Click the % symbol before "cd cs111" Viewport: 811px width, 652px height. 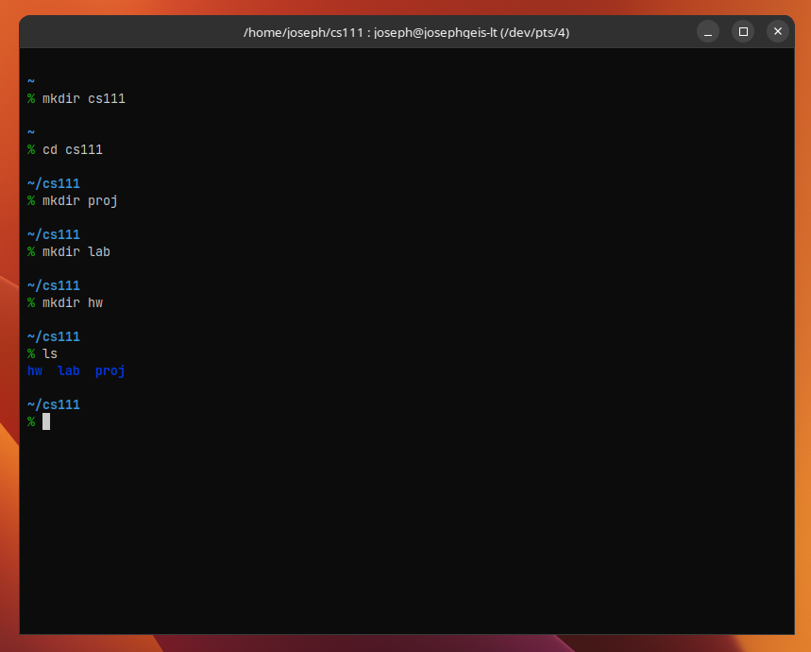click(x=31, y=149)
